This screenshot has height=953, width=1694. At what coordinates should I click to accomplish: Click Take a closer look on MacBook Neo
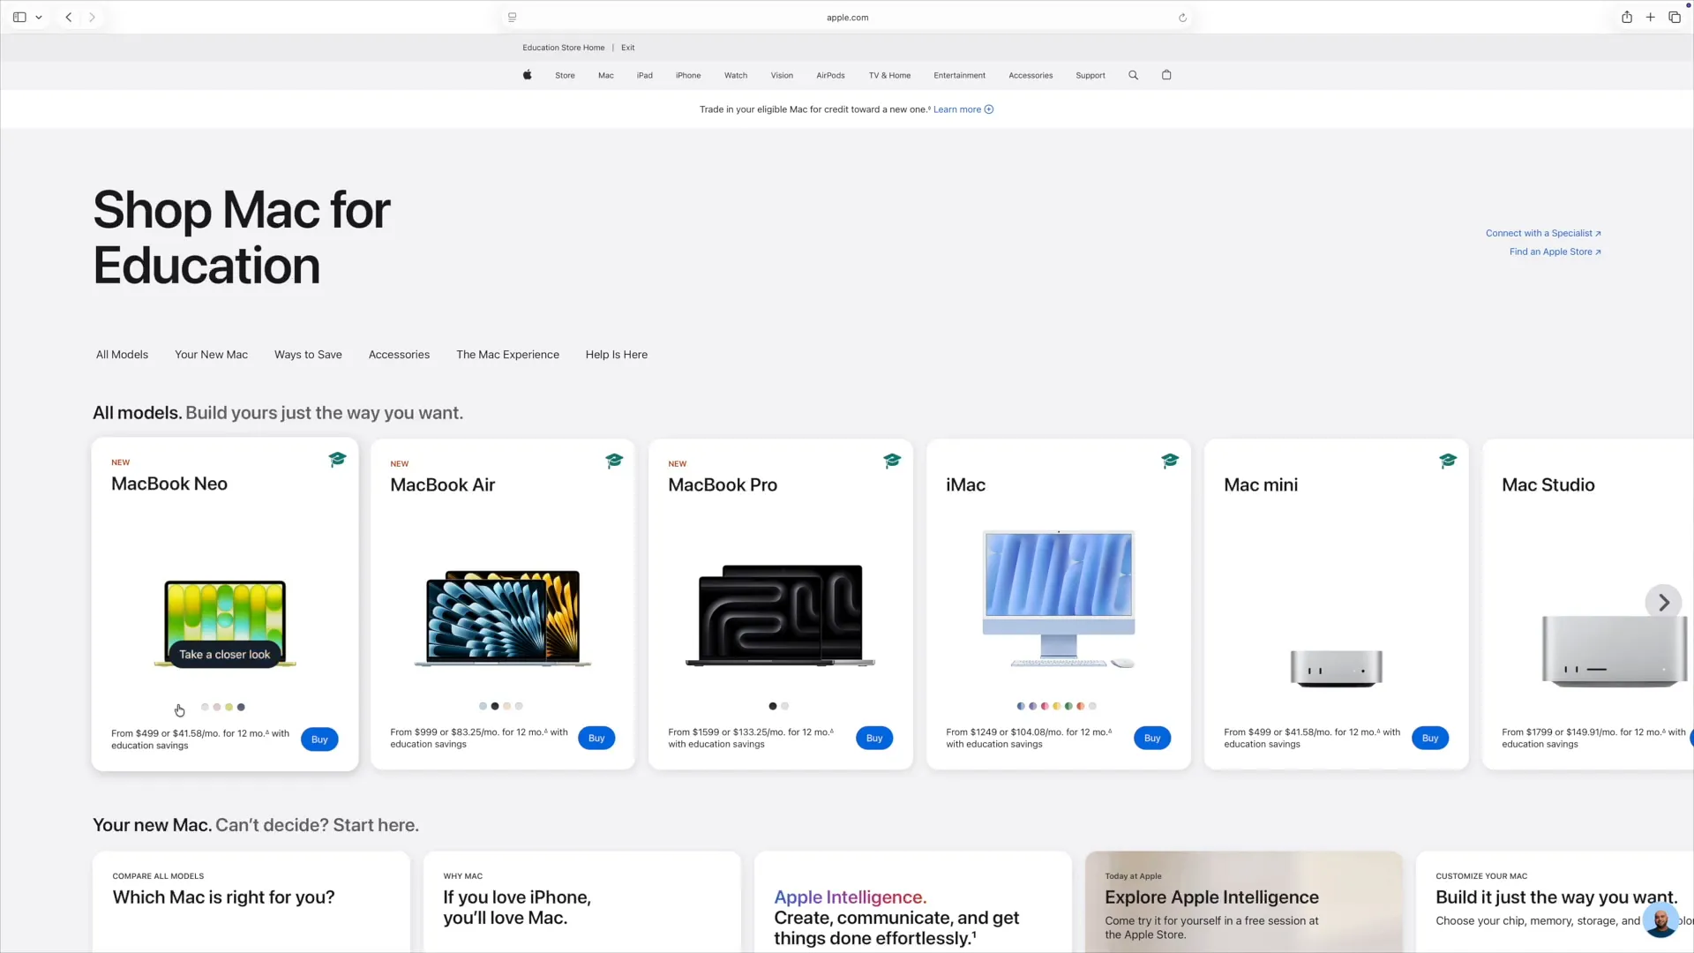(x=224, y=655)
